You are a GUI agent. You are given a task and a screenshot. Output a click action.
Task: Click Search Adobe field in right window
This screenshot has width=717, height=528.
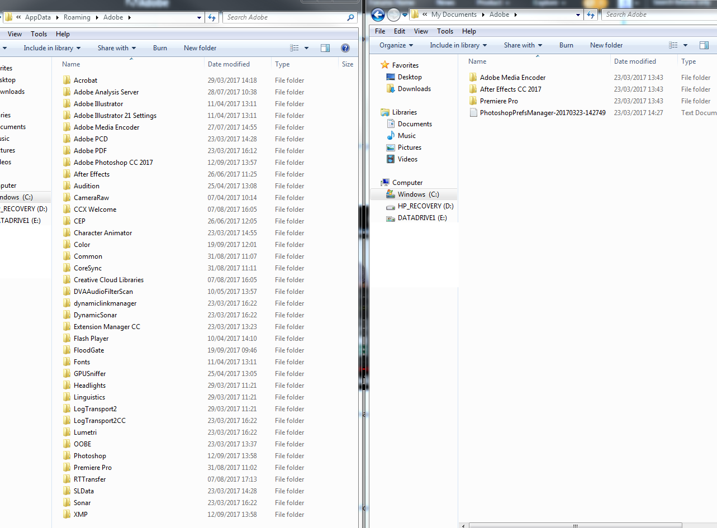tap(659, 15)
